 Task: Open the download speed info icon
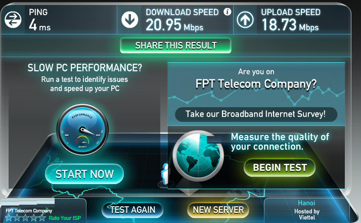[x=228, y=12]
